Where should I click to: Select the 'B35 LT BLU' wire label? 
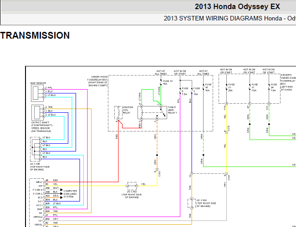click(x=53, y=204)
